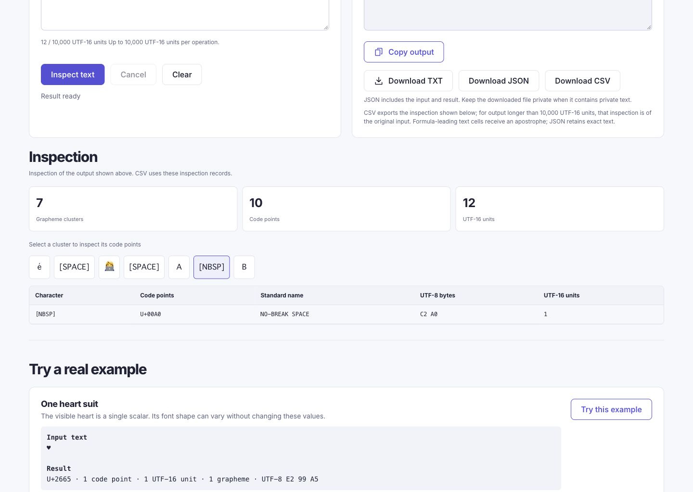693x492 pixels.
Task: Click the Cancel button
Action: pyautogui.click(x=133, y=74)
